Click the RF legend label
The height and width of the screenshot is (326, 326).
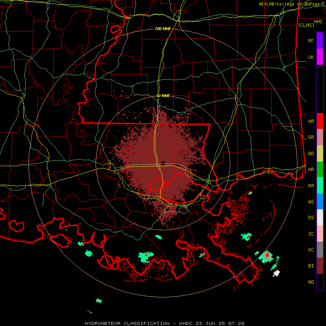[311, 41]
